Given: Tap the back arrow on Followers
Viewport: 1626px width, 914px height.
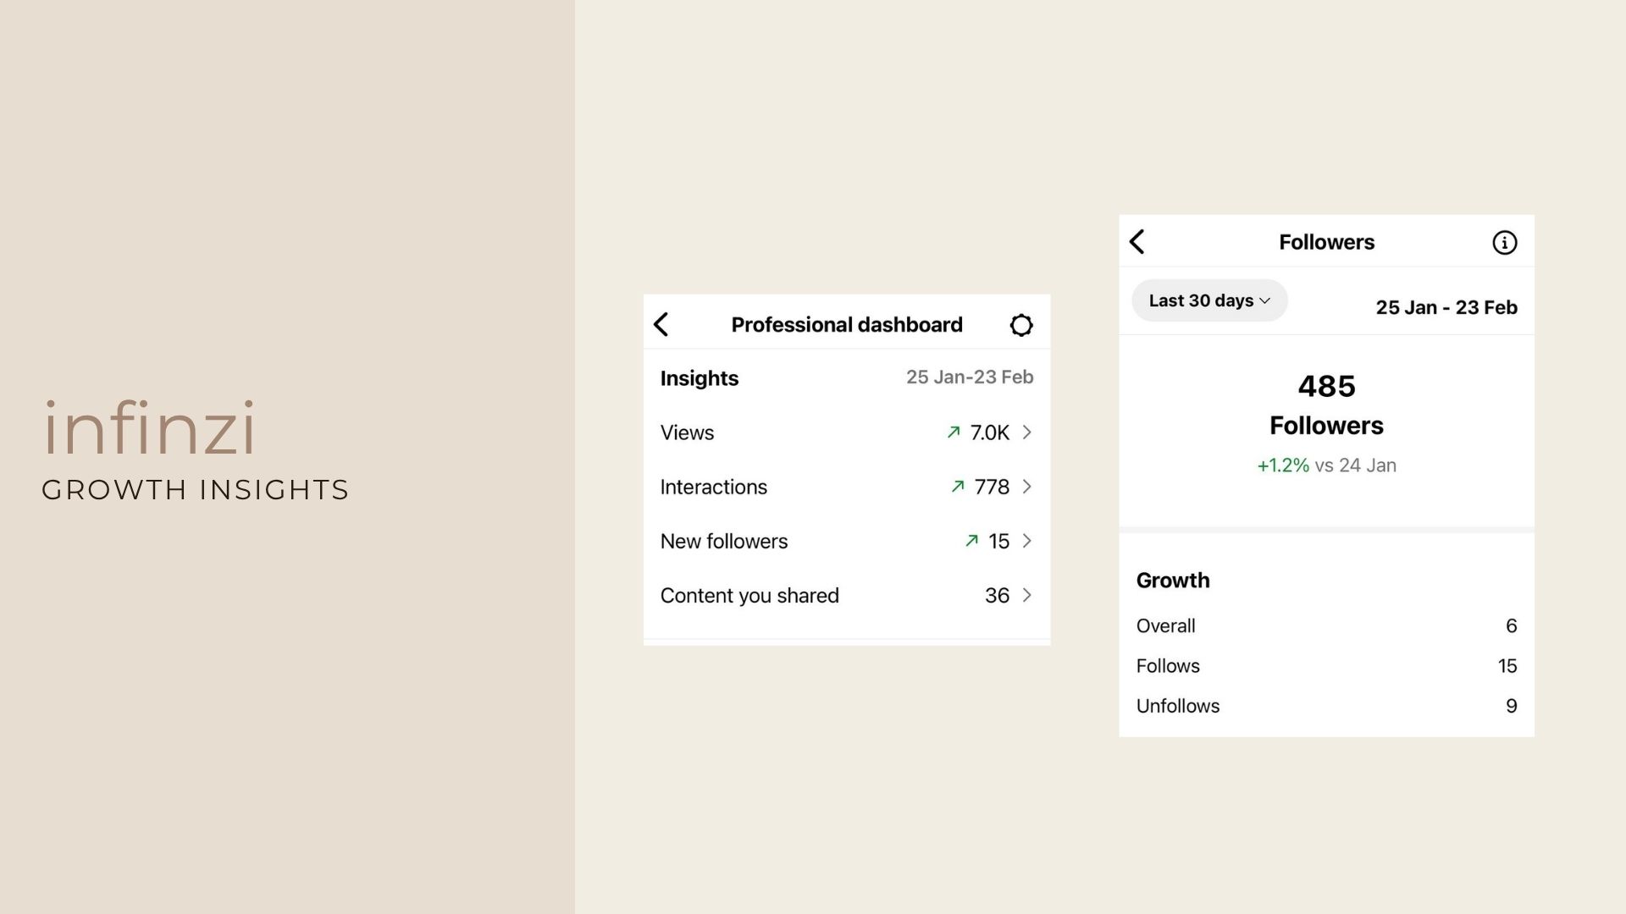Looking at the screenshot, I should (1137, 242).
